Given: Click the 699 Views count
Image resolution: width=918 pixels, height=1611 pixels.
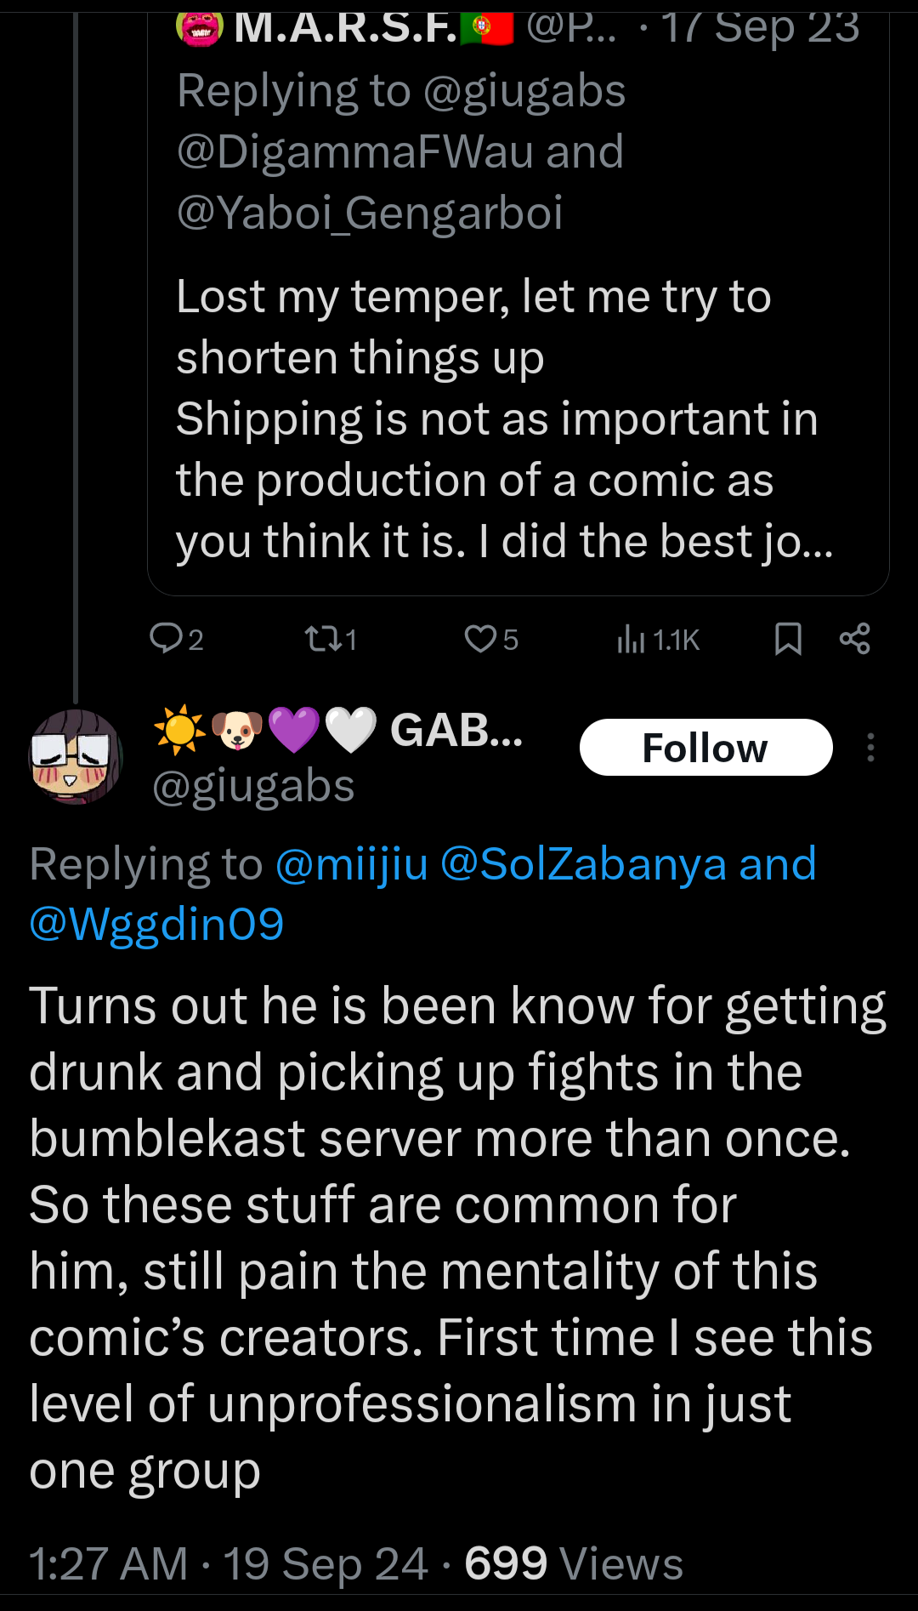Looking at the screenshot, I should 574,1563.
